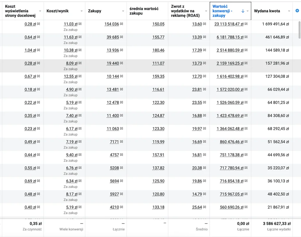The height and width of the screenshot is (237, 301).
Task: Click the blue plus add-column icon
Action: [297, 11]
